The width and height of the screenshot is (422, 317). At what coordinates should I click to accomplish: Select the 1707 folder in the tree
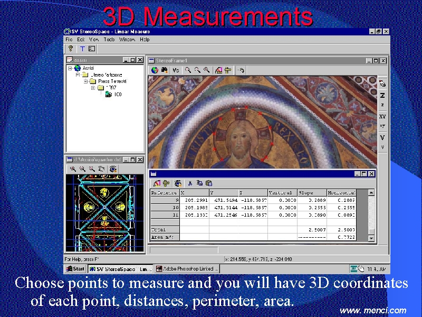pos(111,88)
